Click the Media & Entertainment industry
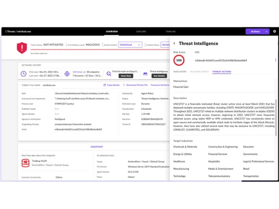 pyautogui.click(x=220, y=169)
